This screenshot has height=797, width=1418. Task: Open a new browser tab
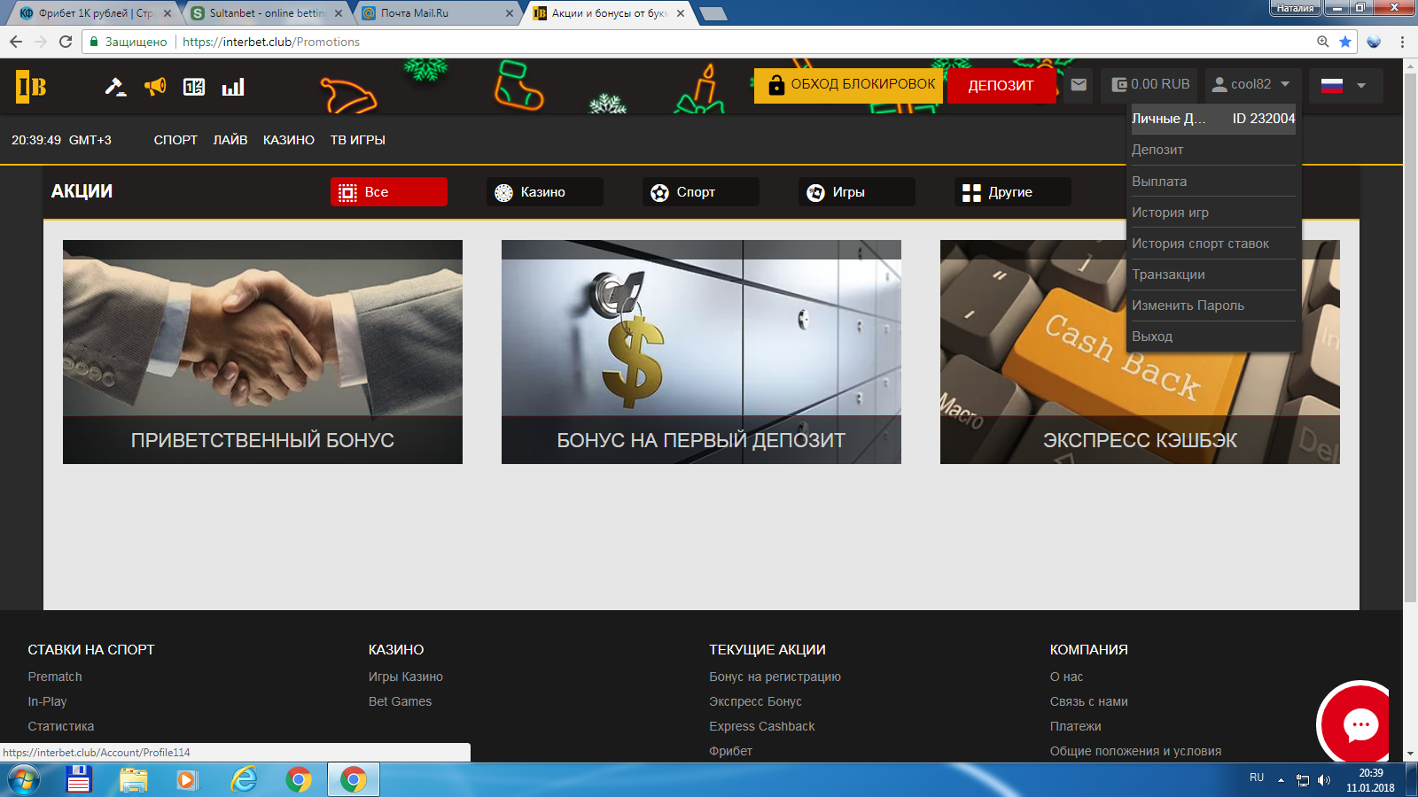pyautogui.click(x=713, y=13)
